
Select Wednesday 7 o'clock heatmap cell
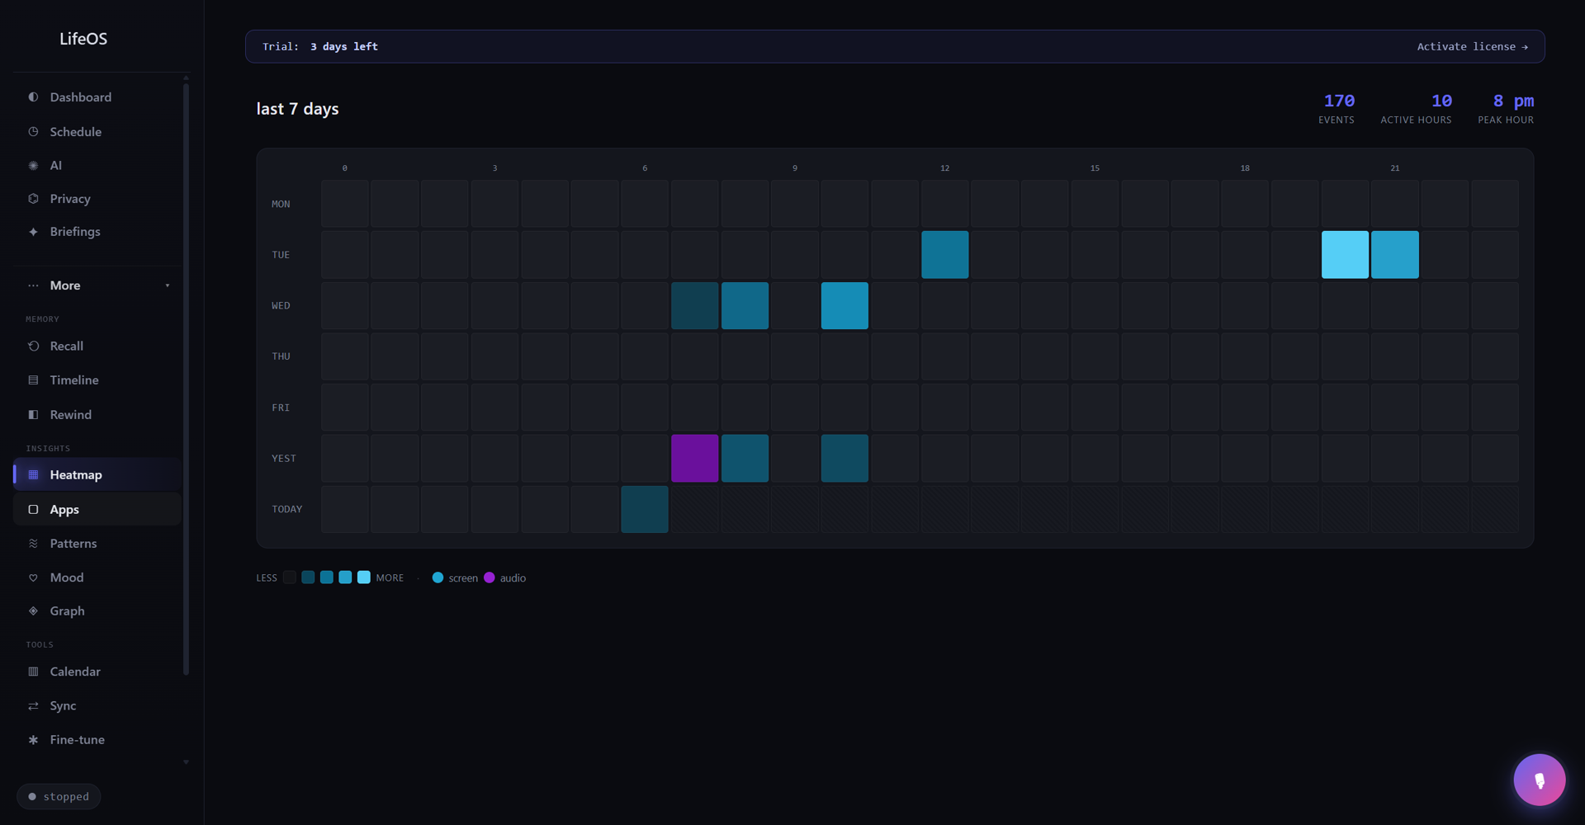point(694,306)
